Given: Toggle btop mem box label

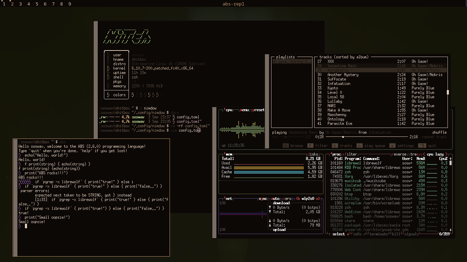Looking at the screenshot, I should (228, 154).
